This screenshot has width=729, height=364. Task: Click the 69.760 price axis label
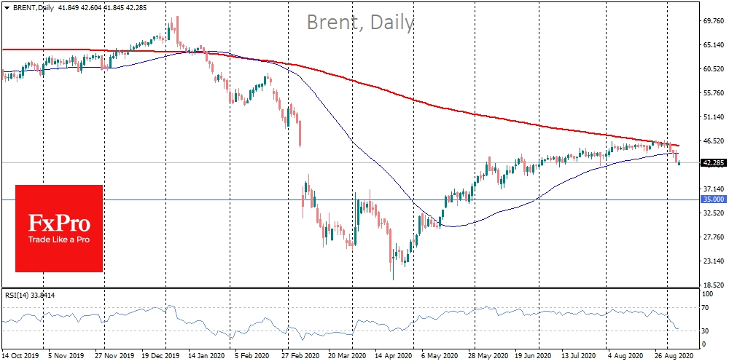(x=712, y=21)
